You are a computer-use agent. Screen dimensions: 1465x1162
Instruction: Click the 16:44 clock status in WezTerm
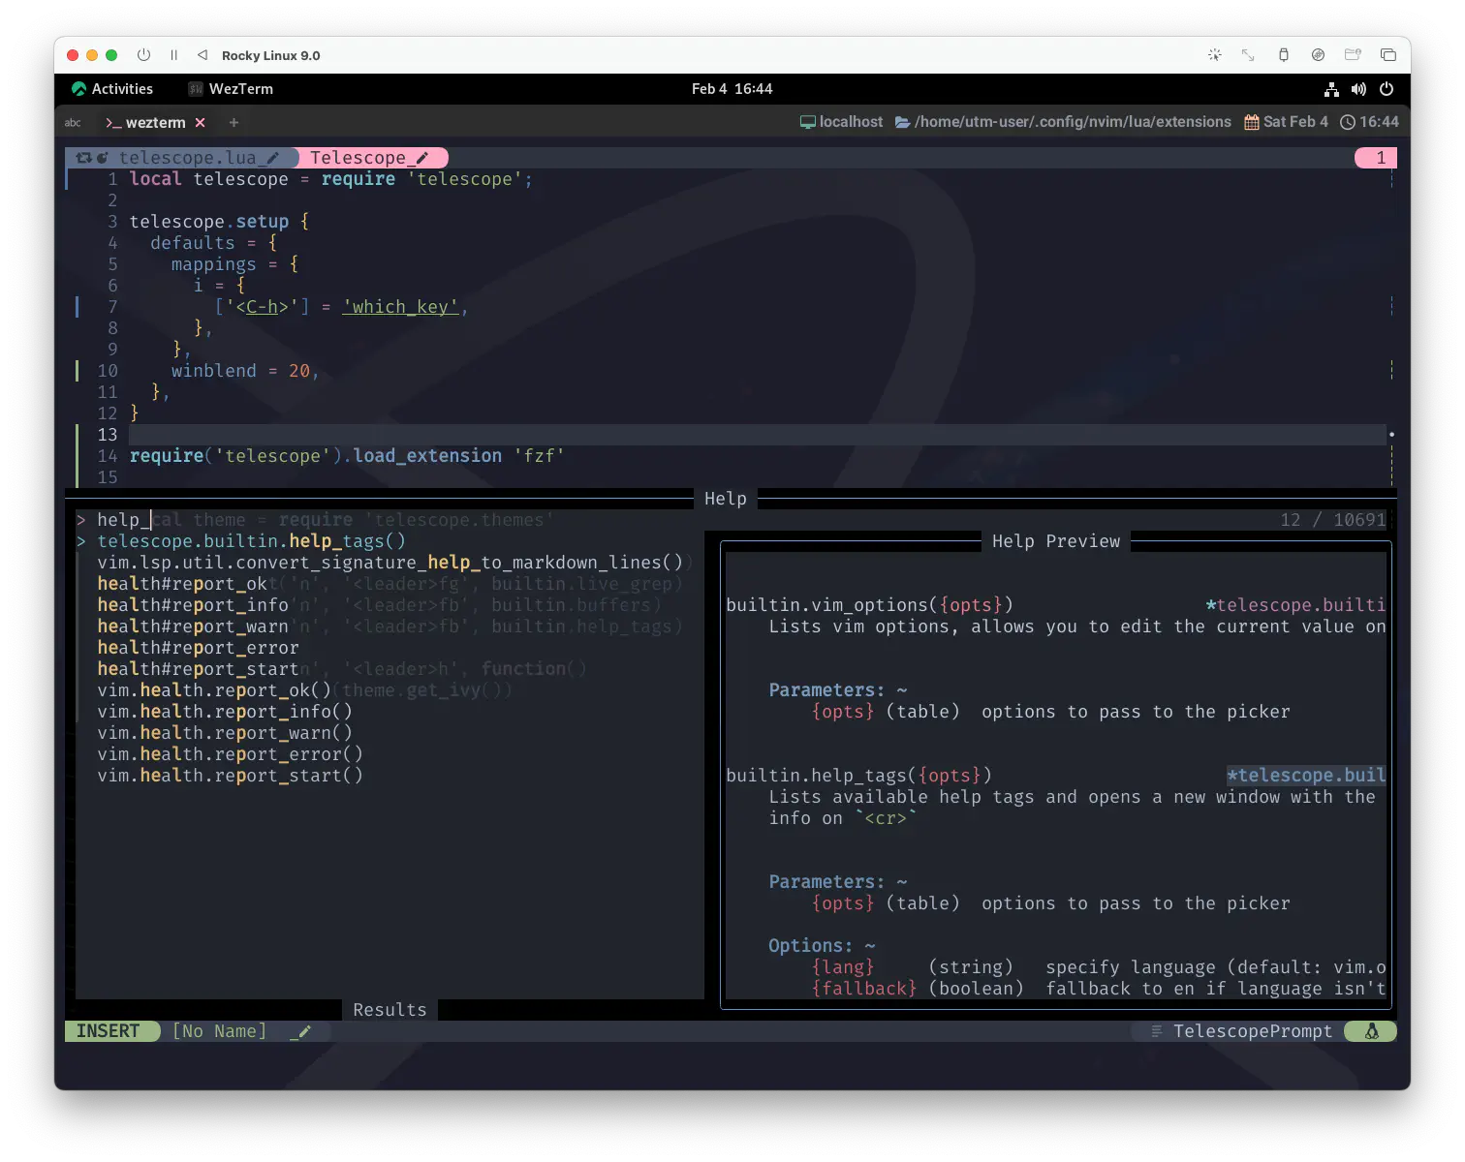coord(1369,122)
